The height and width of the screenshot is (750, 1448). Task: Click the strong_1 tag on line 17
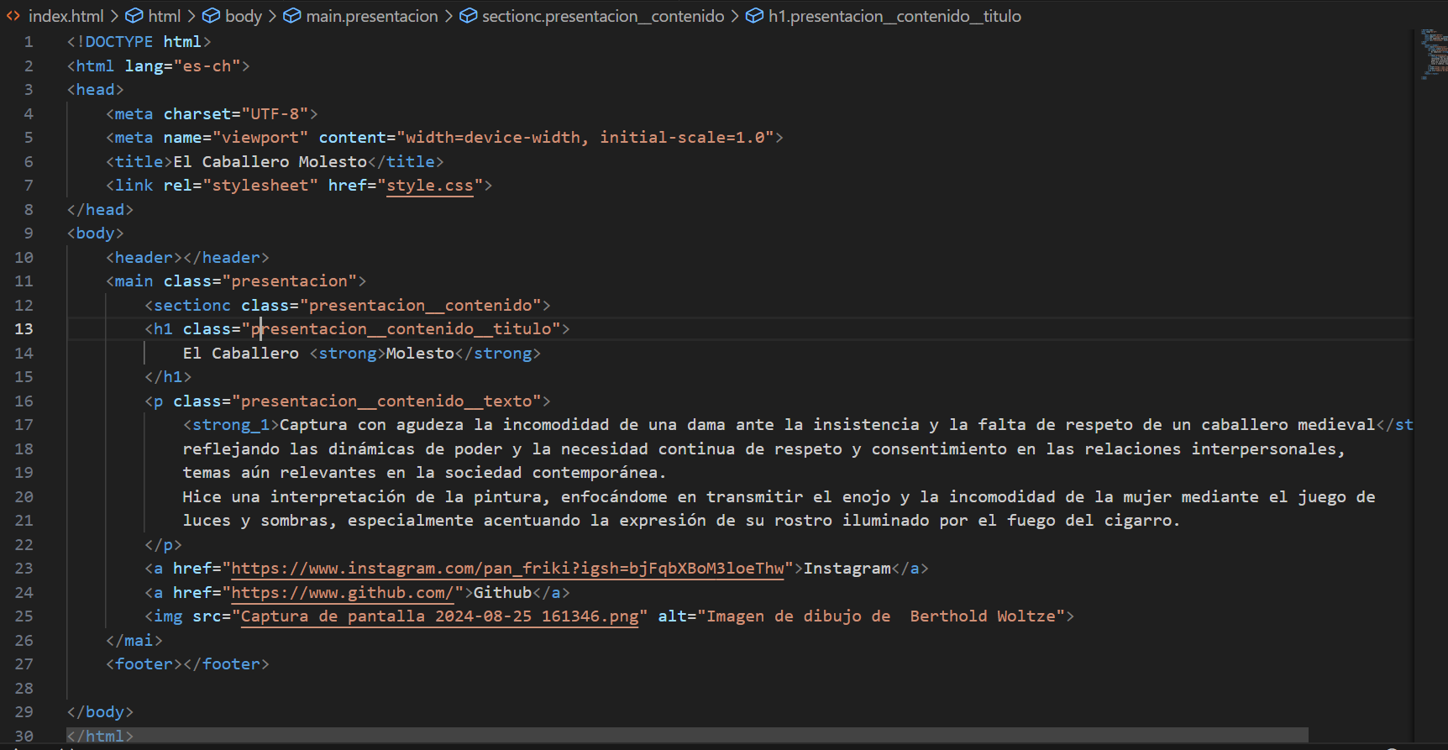coord(231,425)
